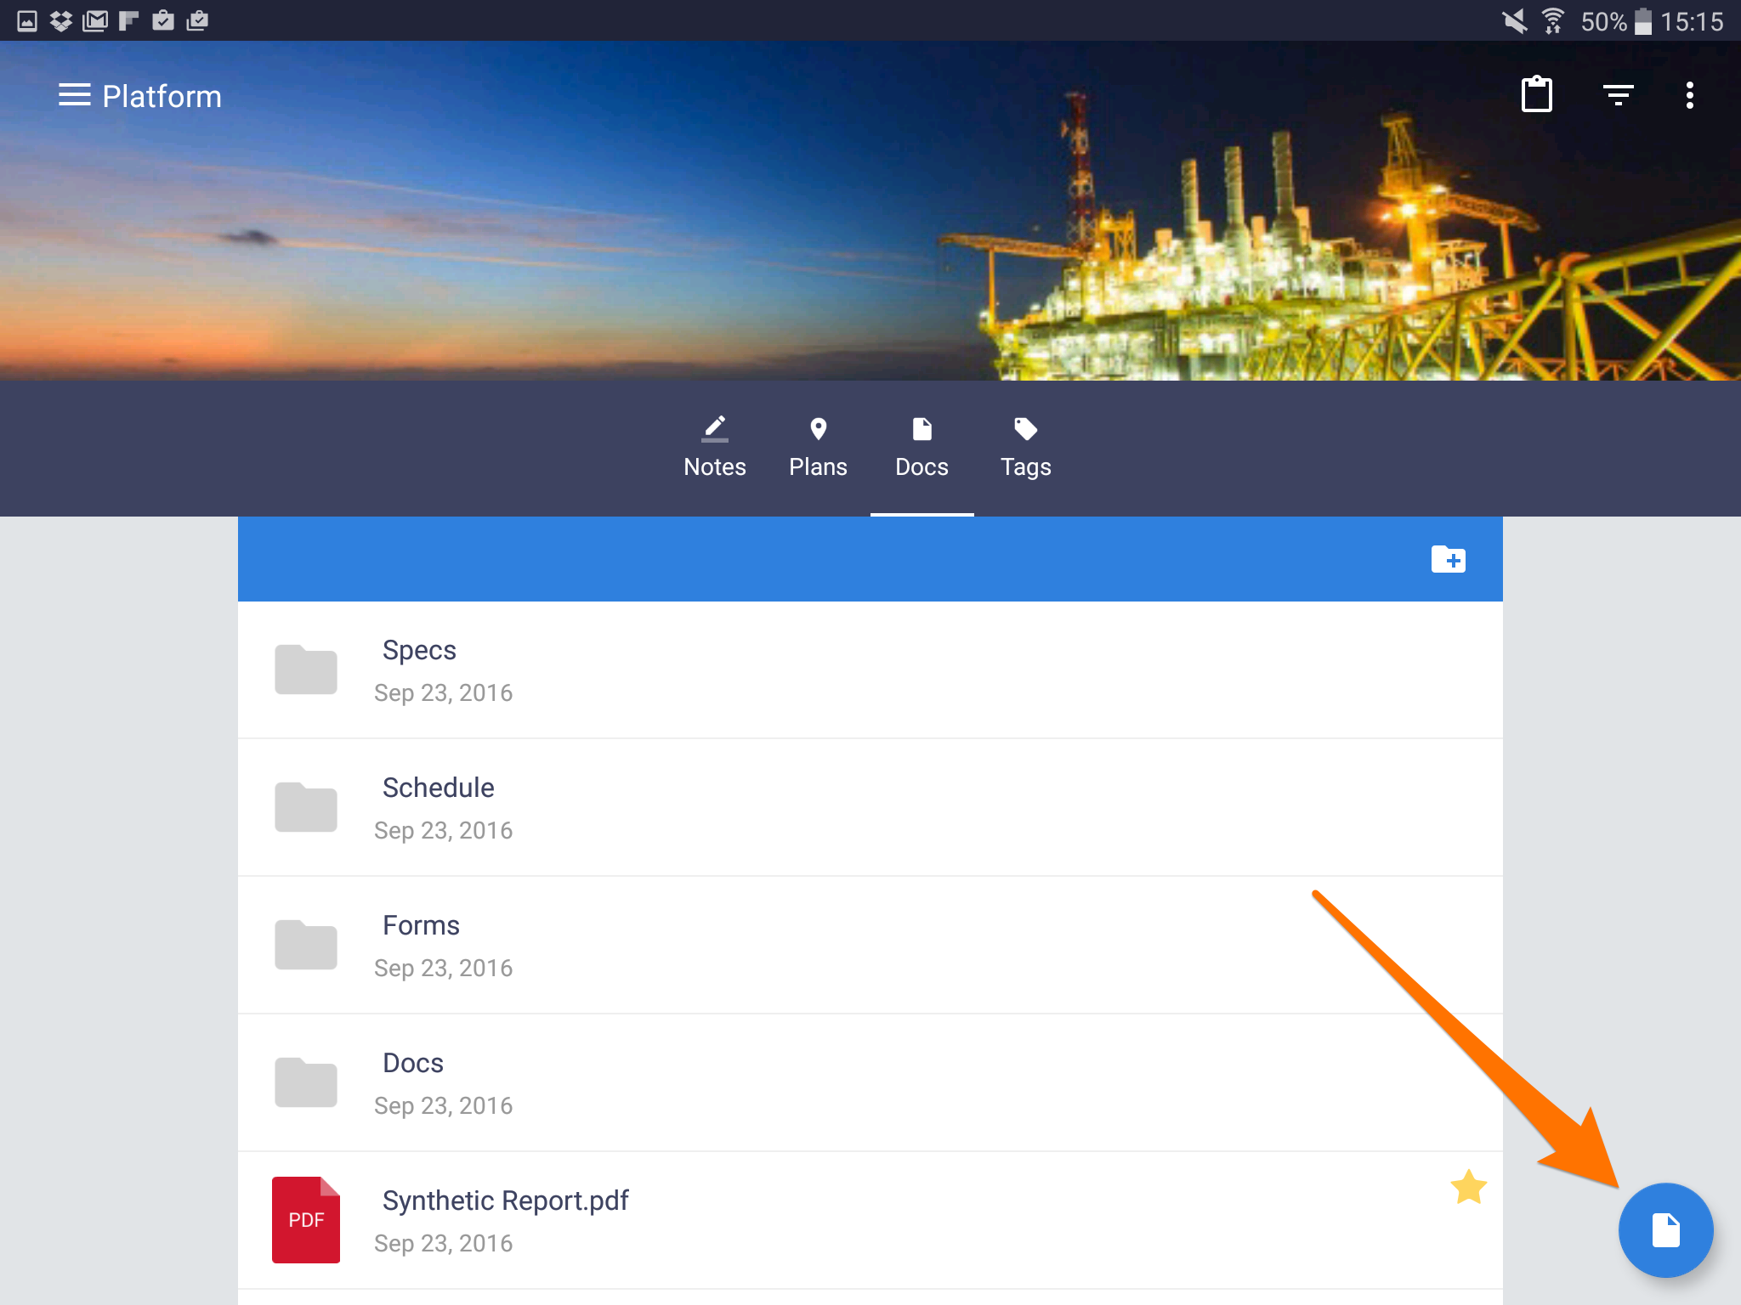Switch to the Notes tab
The image size is (1741, 1305).
pyautogui.click(x=714, y=448)
